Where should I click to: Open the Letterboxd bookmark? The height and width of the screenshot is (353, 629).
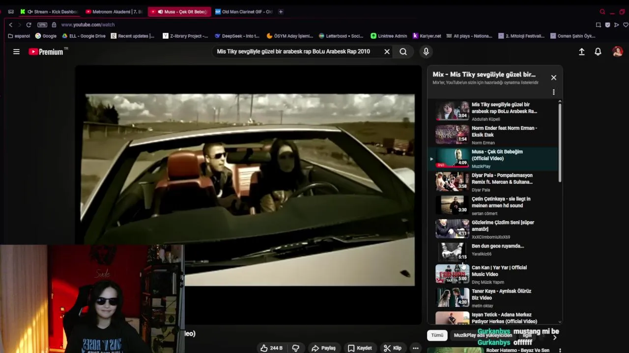click(341, 36)
